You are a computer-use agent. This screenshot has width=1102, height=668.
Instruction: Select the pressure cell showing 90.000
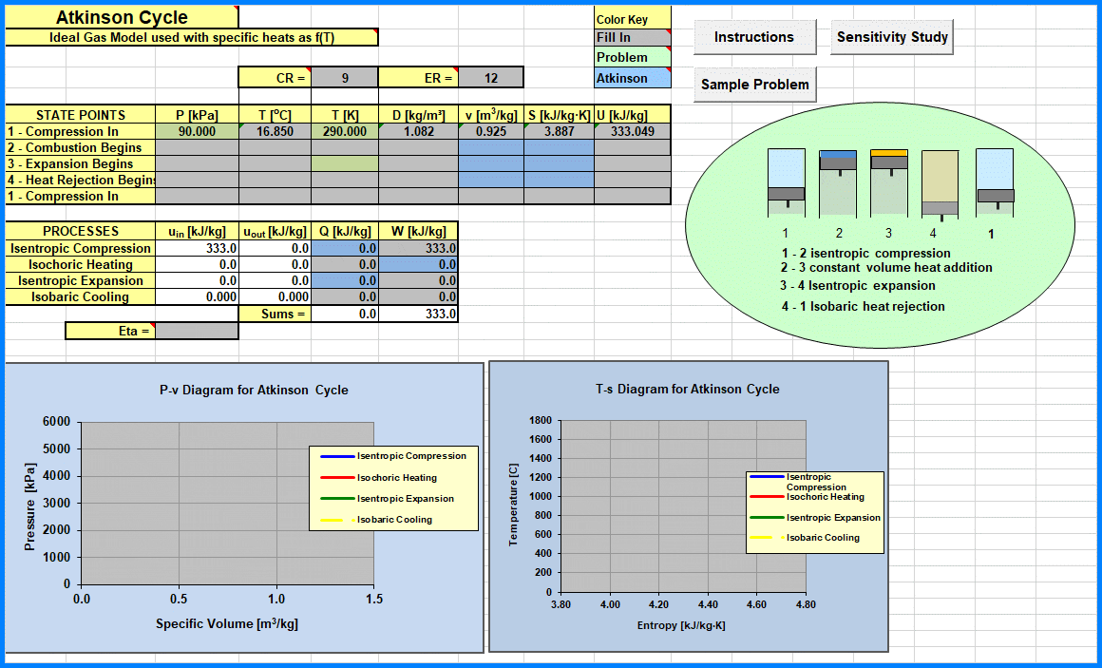197,132
